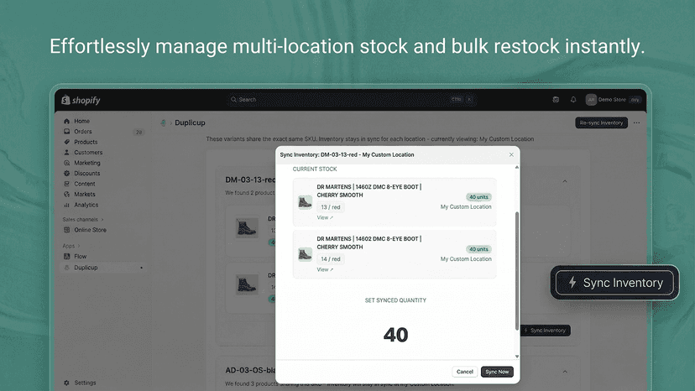
Task: Click the dialog scrollbar thumb
Action: [x=517, y=271]
